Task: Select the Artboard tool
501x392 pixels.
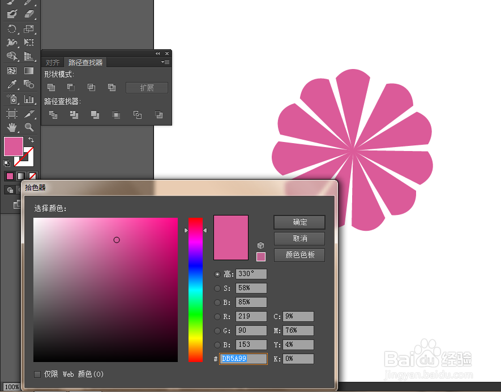Action: pyautogui.click(x=12, y=113)
